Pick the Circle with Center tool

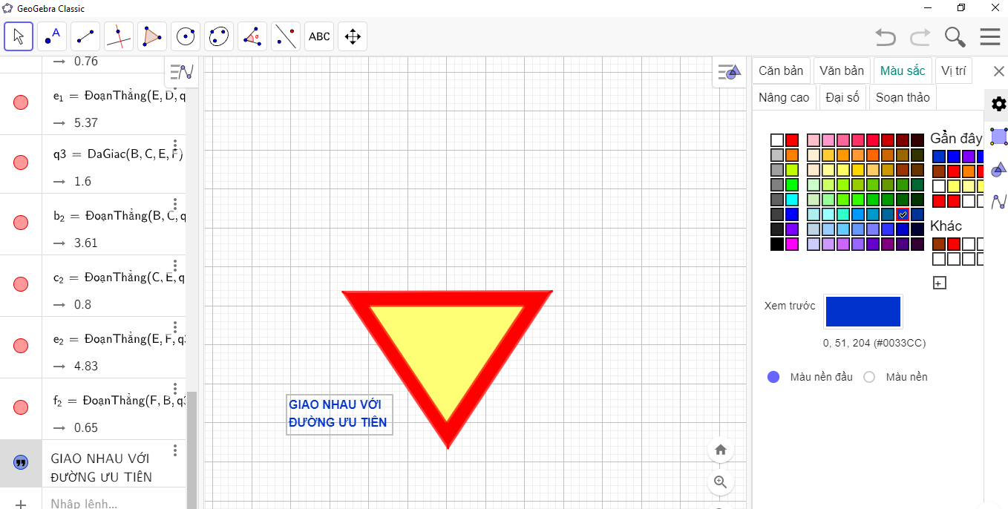tap(186, 36)
